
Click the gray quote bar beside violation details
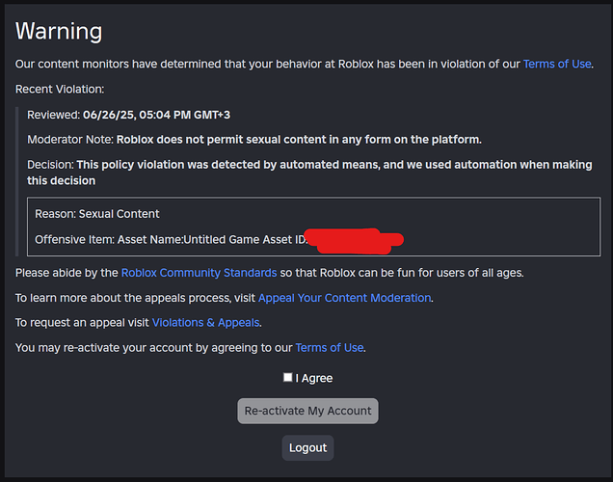16,182
